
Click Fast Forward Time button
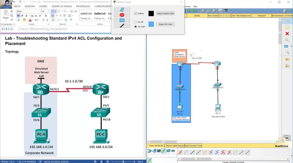(193, 146)
